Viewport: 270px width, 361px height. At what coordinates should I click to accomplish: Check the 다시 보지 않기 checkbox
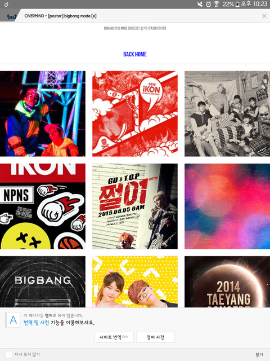(8, 354)
